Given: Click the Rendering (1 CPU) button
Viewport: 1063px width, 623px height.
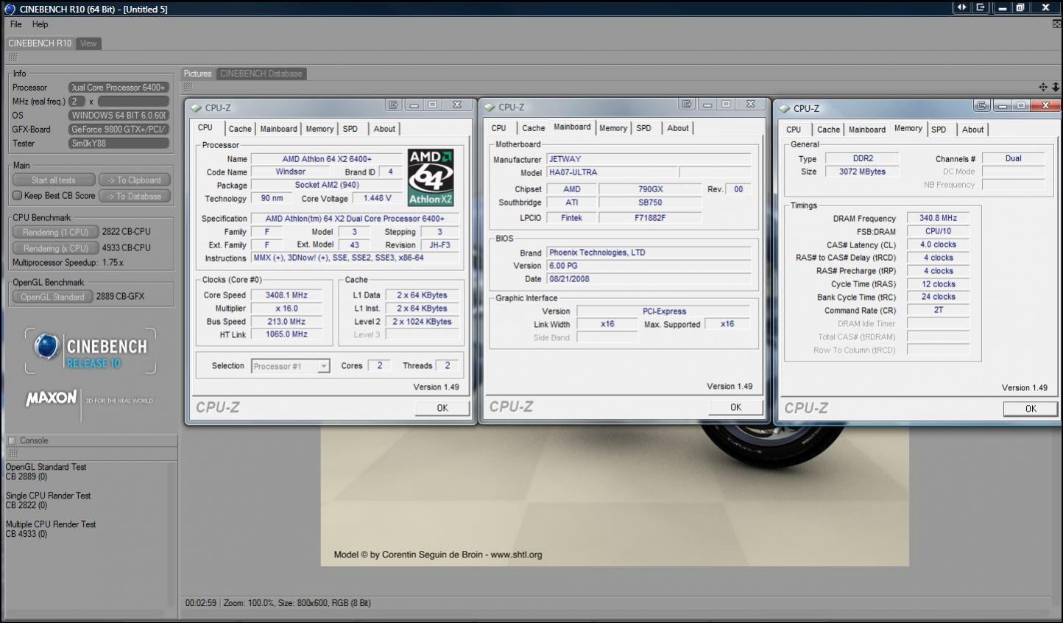Looking at the screenshot, I should (x=55, y=232).
